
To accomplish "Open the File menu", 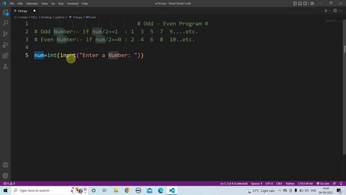I will [12, 4].
